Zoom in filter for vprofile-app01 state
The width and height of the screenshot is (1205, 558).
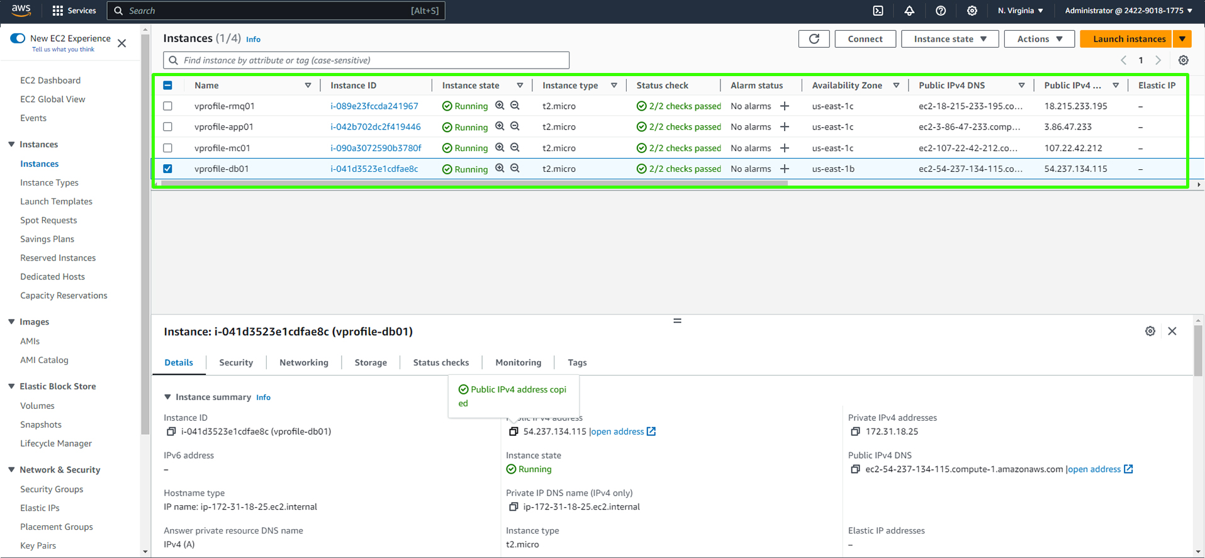click(500, 126)
